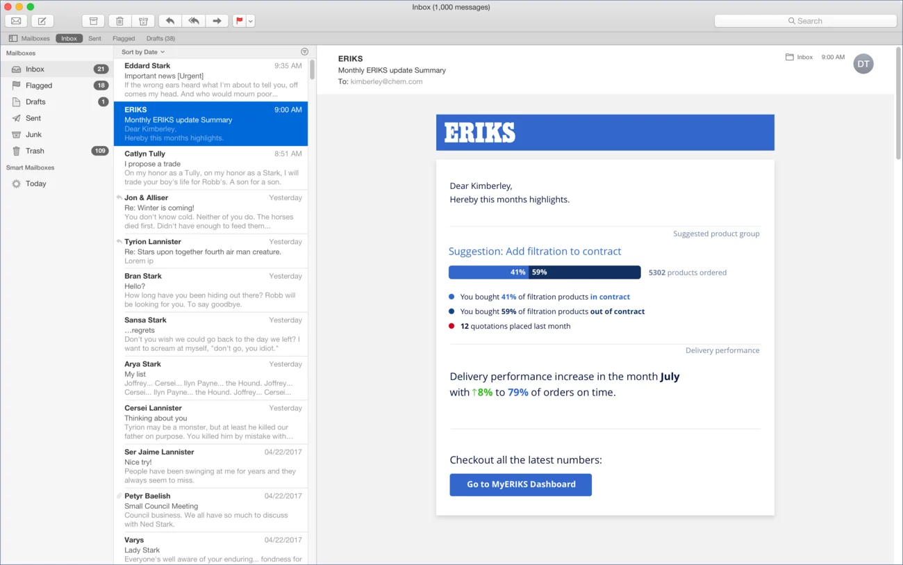
Task: Open Tyrion Lannister's message
Action: tap(210, 251)
